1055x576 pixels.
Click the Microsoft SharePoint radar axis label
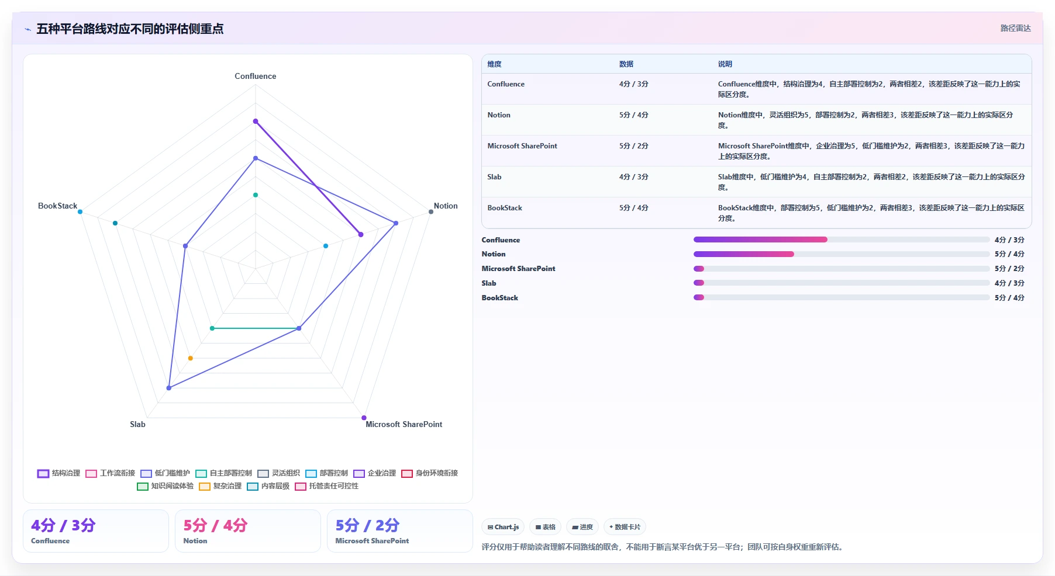coord(404,425)
